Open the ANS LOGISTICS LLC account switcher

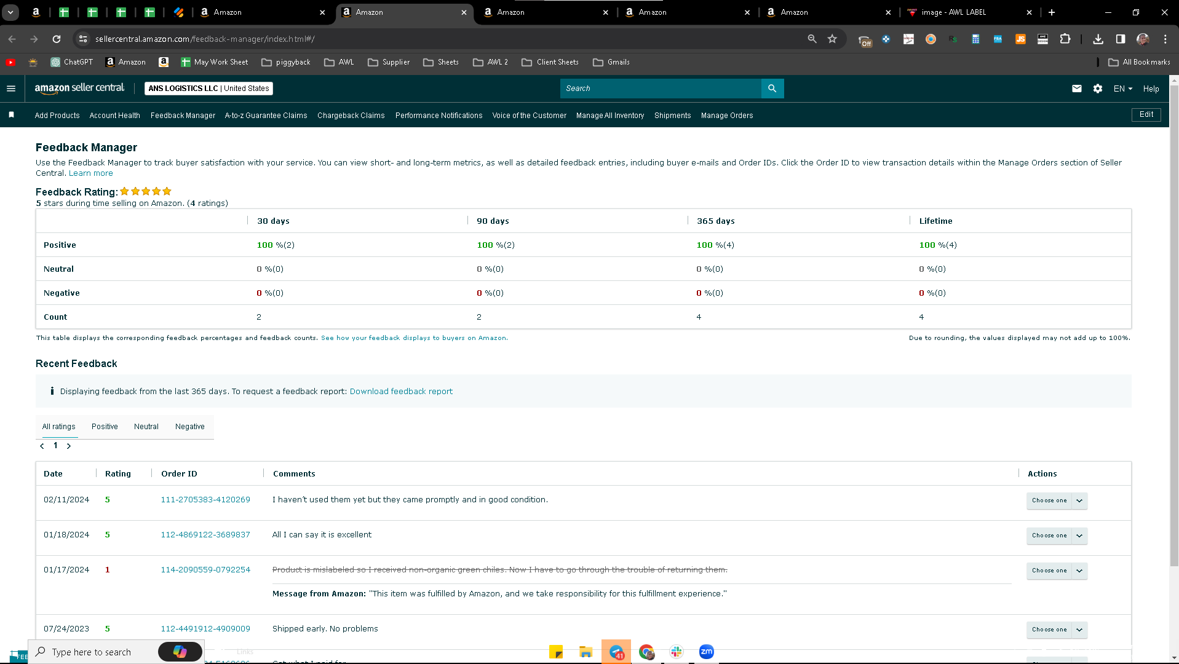(208, 89)
